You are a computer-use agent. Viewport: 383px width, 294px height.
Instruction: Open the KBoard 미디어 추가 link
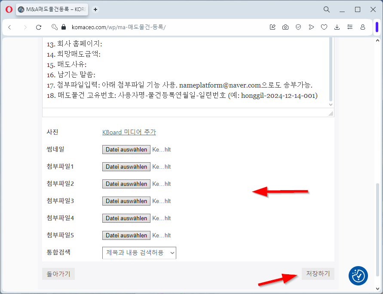point(129,132)
